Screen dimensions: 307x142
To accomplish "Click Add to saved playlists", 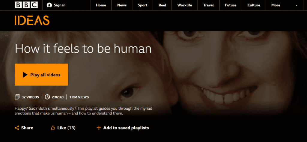I will click(126, 128).
